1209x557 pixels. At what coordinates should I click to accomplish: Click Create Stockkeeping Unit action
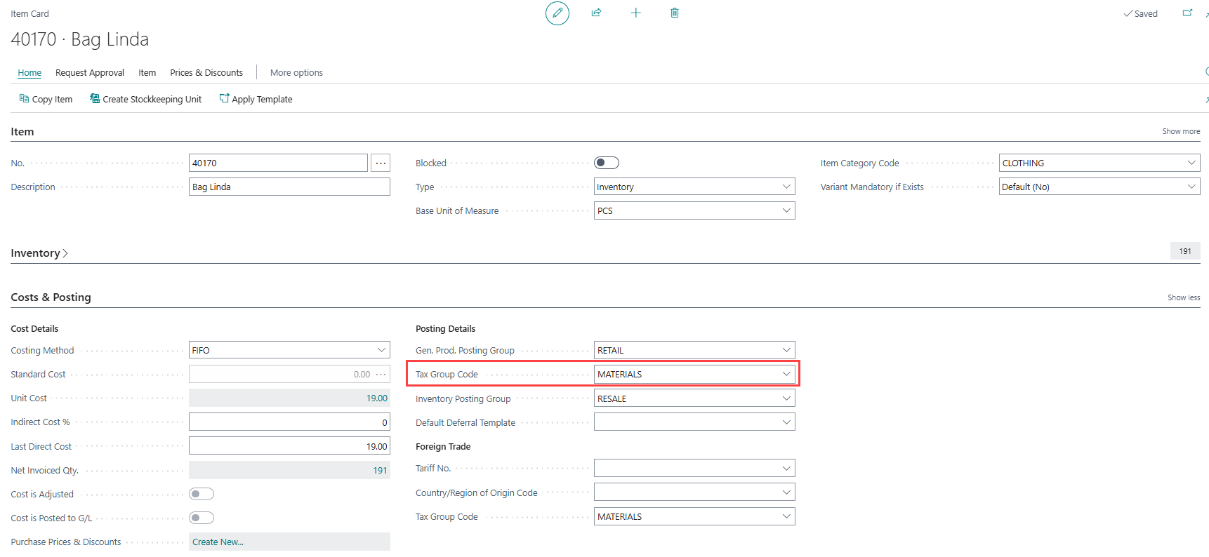point(145,99)
